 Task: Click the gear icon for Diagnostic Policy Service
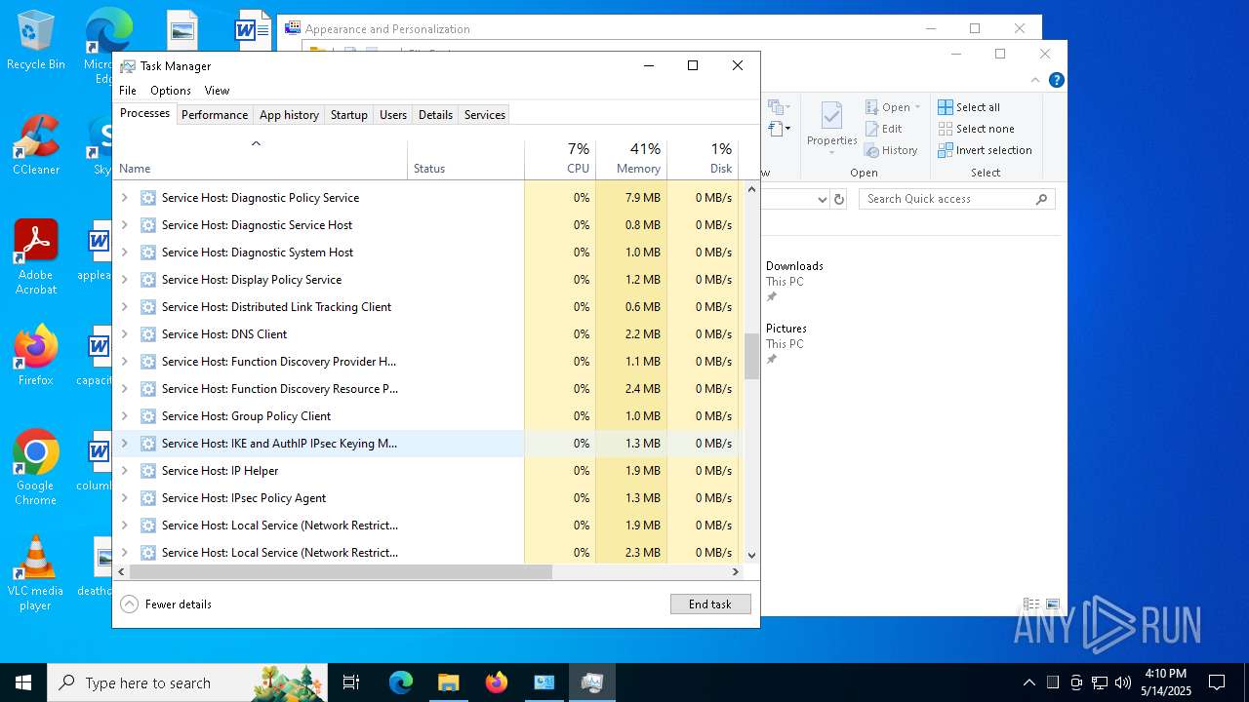[148, 198]
